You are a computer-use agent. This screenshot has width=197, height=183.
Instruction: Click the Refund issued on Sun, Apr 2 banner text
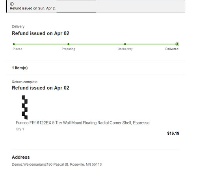(33, 8)
